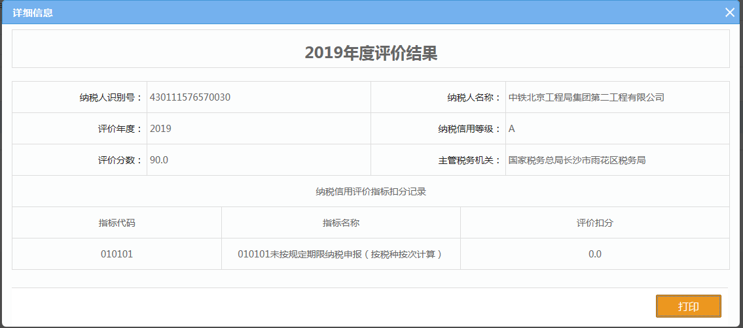Select taxpayer ID 430111576570030
Image resolution: width=743 pixels, height=328 pixels.
pos(190,97)
